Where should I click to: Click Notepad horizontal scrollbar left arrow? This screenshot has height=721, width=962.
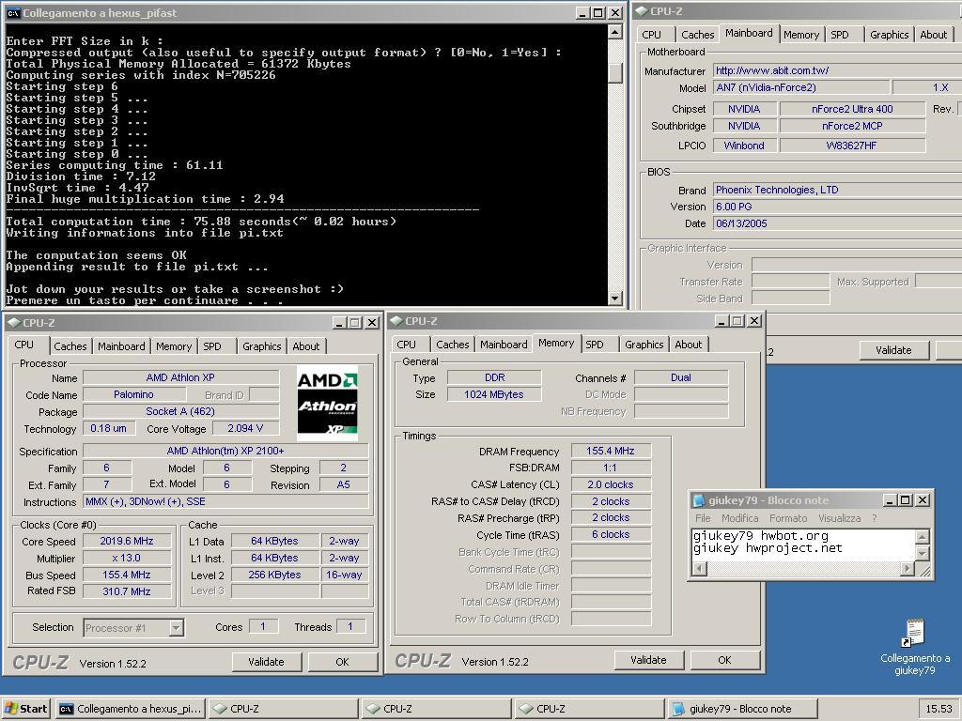tap(699, 569)
